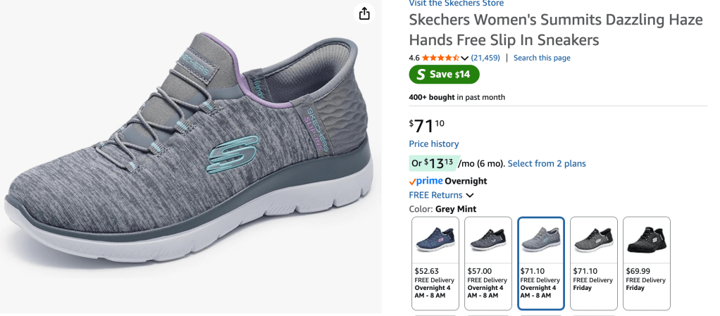View the Price history link
Screen dimensions: 720x316
[x=433, y=144]
